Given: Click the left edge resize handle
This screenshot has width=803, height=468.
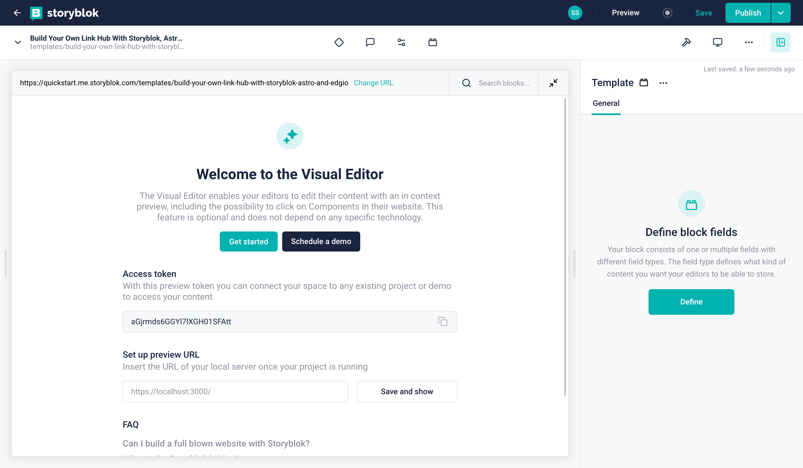Looking at the screenshot, I should click(x=5, y=264).
